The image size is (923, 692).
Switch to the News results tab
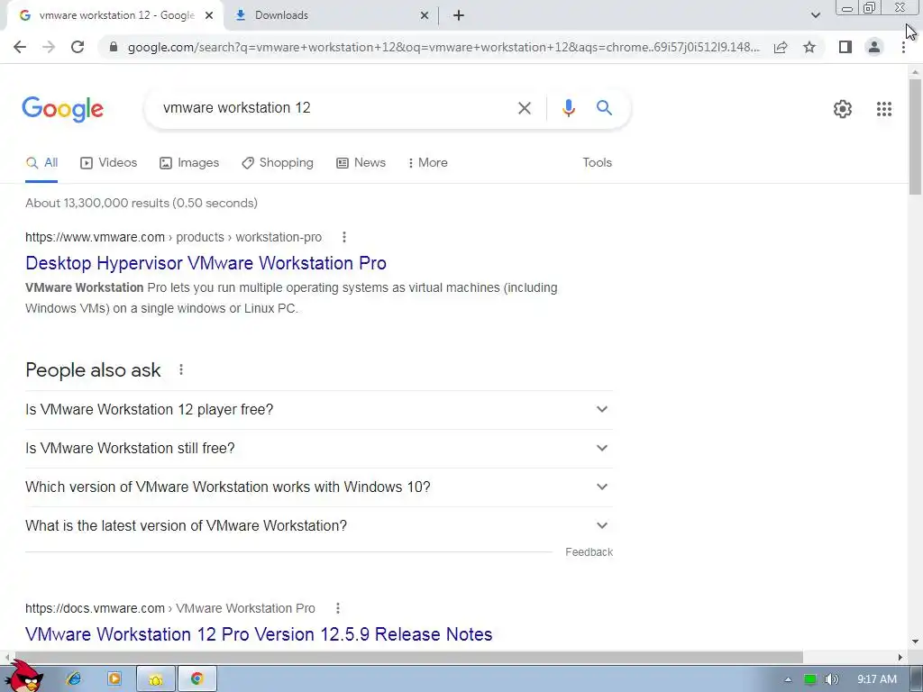pyautogui.click(x=361, y=162)
